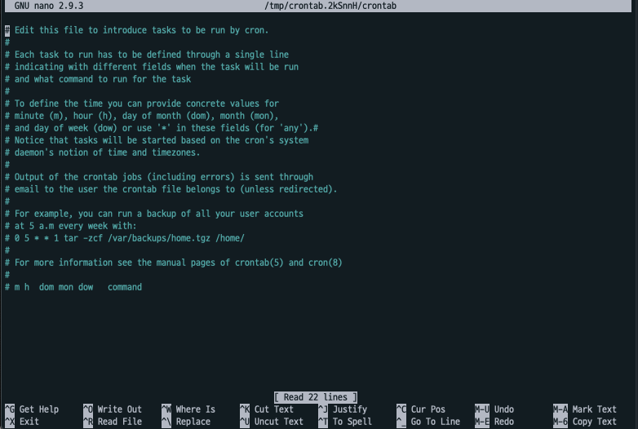Click the /tmp/crontab.2kSnnH/crontab file path
The image size is (638, 429).
[x=330, y=6]
